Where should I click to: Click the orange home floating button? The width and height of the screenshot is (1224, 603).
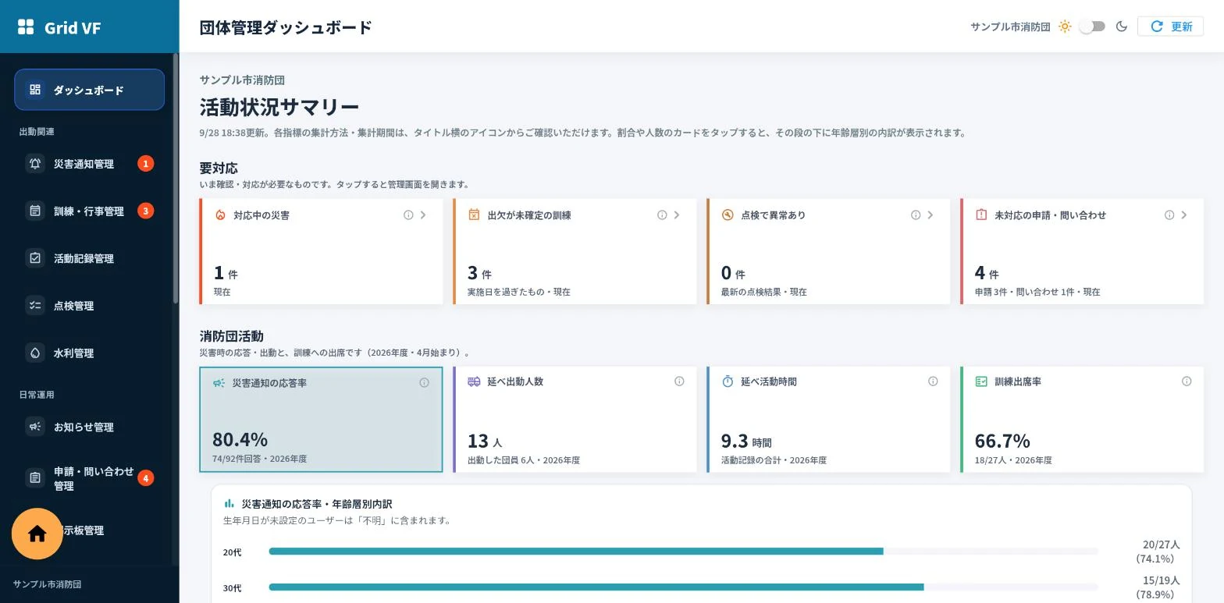coord(37,534)
